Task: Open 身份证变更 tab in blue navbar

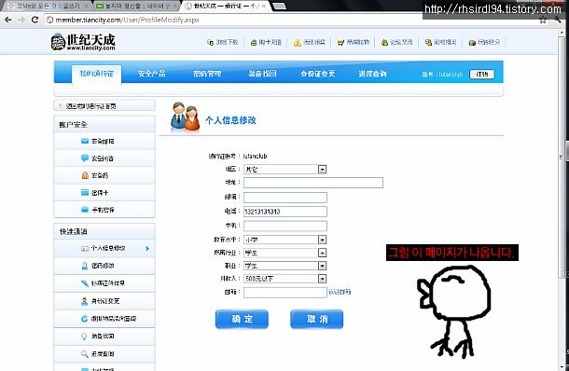Action: coord(317,74)
